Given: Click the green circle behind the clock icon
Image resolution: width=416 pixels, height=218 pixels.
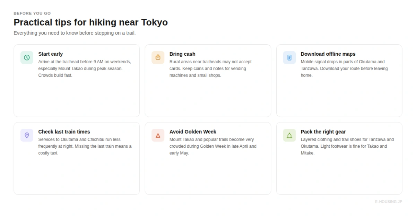Looking at the screenshot, I should [27, 57].
